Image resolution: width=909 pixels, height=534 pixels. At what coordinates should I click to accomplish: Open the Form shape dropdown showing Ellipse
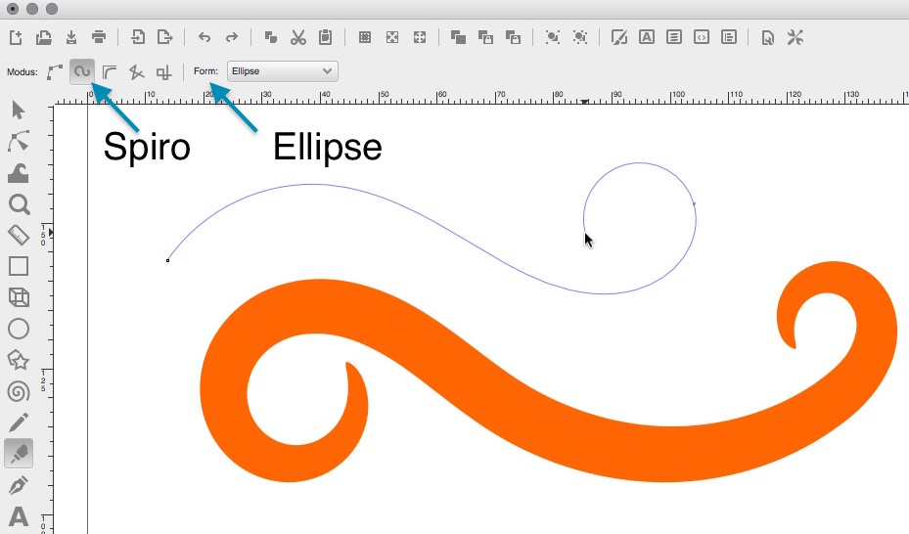point(282,71)
